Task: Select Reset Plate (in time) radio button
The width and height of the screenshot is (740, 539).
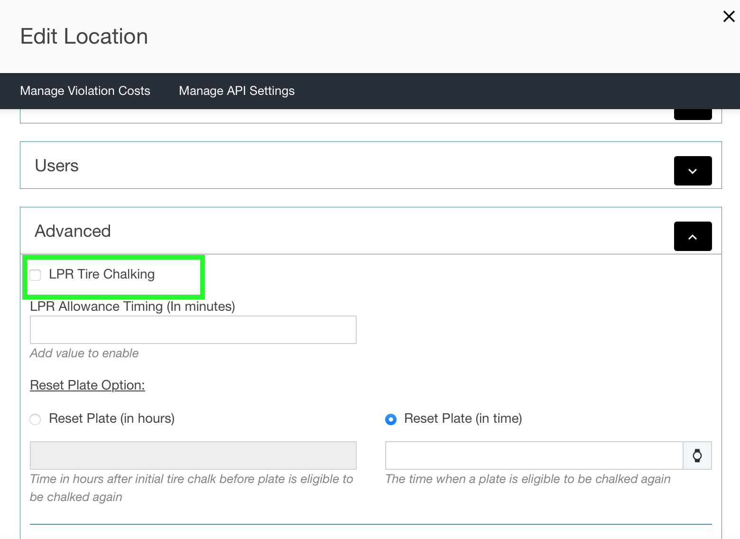Action: pyautogui.click(x=391, y=419)
